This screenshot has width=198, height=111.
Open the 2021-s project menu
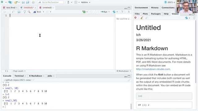point(170,2)
